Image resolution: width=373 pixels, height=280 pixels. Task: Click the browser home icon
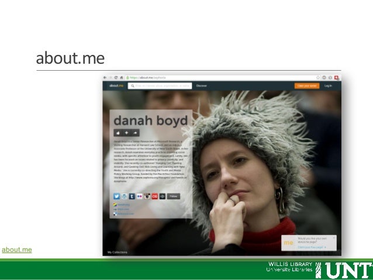(x=122, y=78)
